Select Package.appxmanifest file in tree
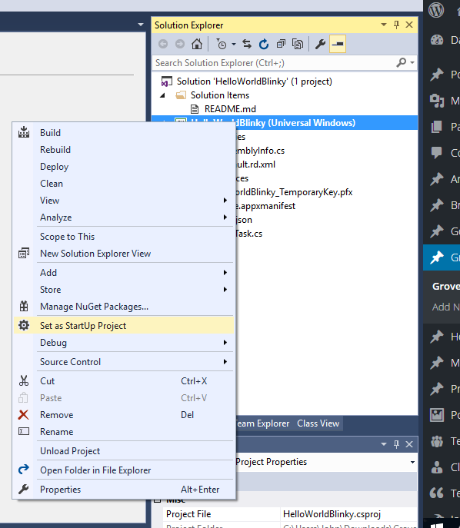The width and height of the screenshot is (460, 528). tap(265, 206)
